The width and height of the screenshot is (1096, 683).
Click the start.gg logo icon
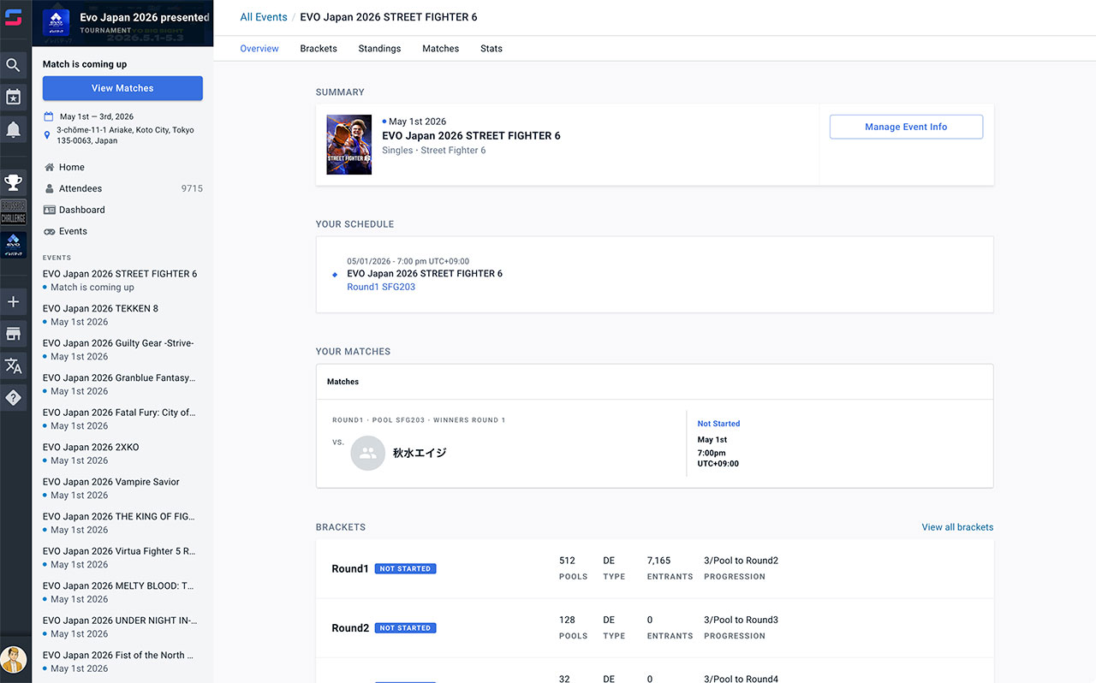point(14,17)
